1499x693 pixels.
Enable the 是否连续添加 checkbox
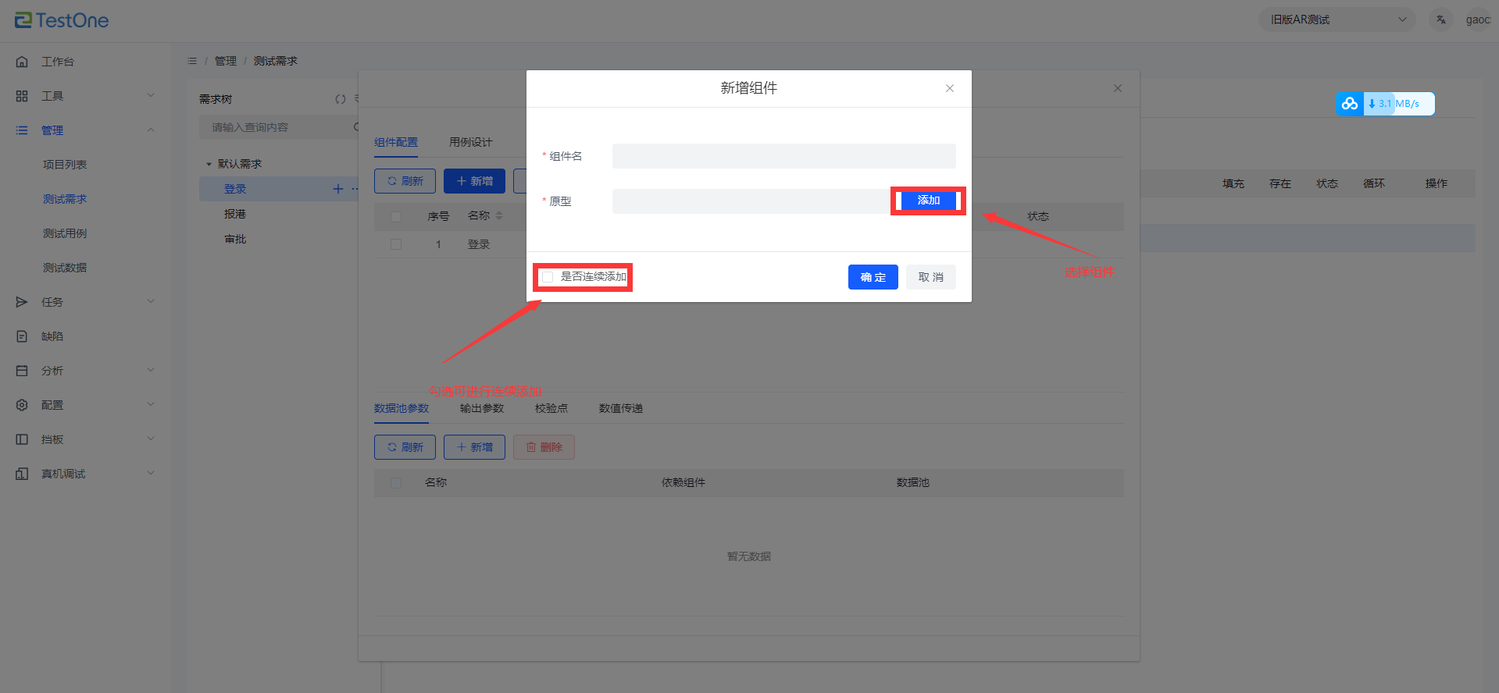pyautogui.click(x=548, y=277)
